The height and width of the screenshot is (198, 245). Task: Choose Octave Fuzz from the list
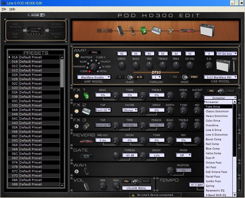pyautogui.click(x=218, y=162)
